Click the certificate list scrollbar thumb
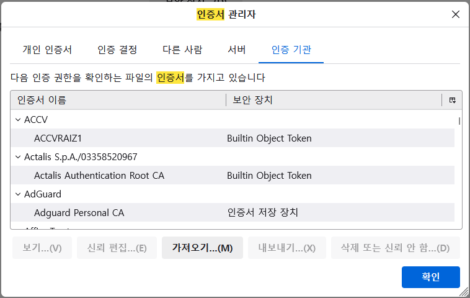 [459, 121]
